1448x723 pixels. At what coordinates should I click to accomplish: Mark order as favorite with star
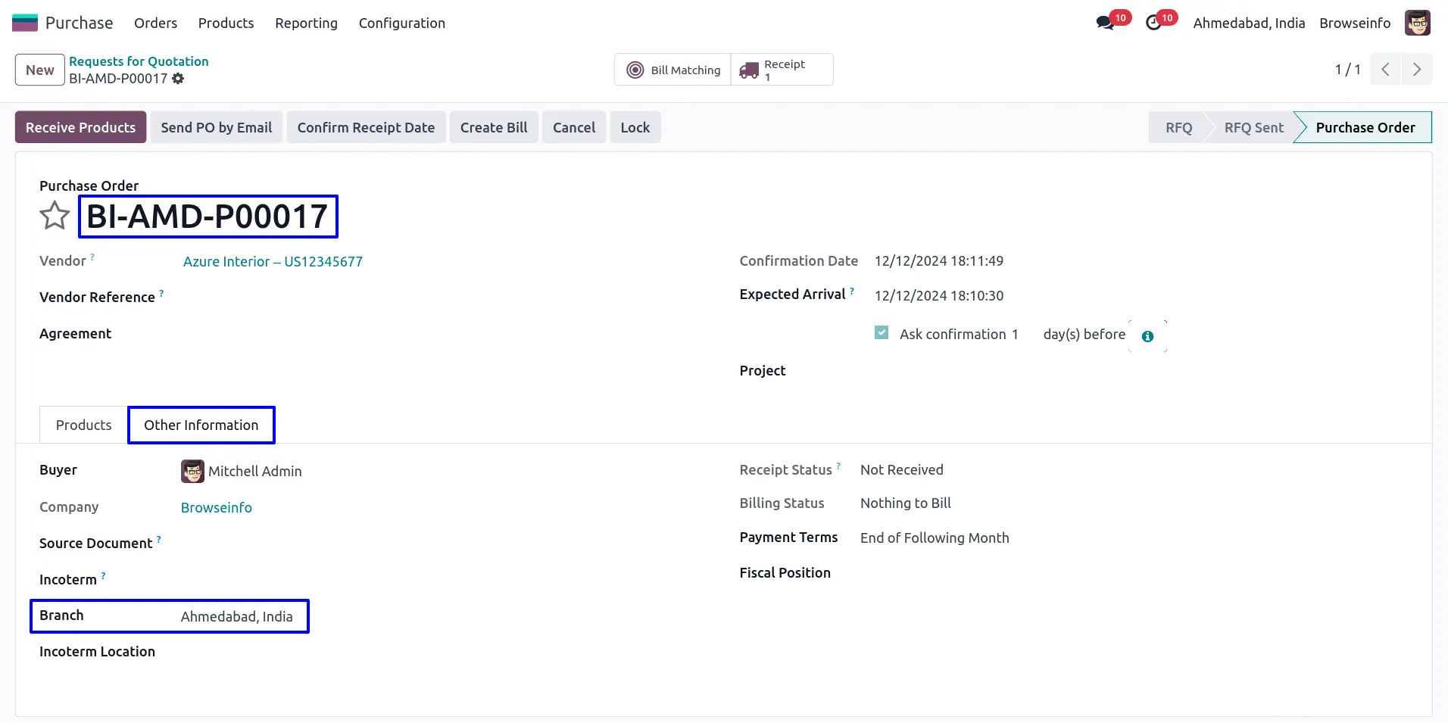55,217
